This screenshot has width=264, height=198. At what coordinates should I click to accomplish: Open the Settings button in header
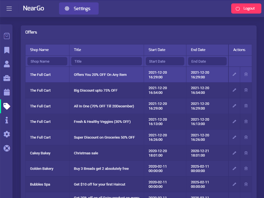click(79, 8)
